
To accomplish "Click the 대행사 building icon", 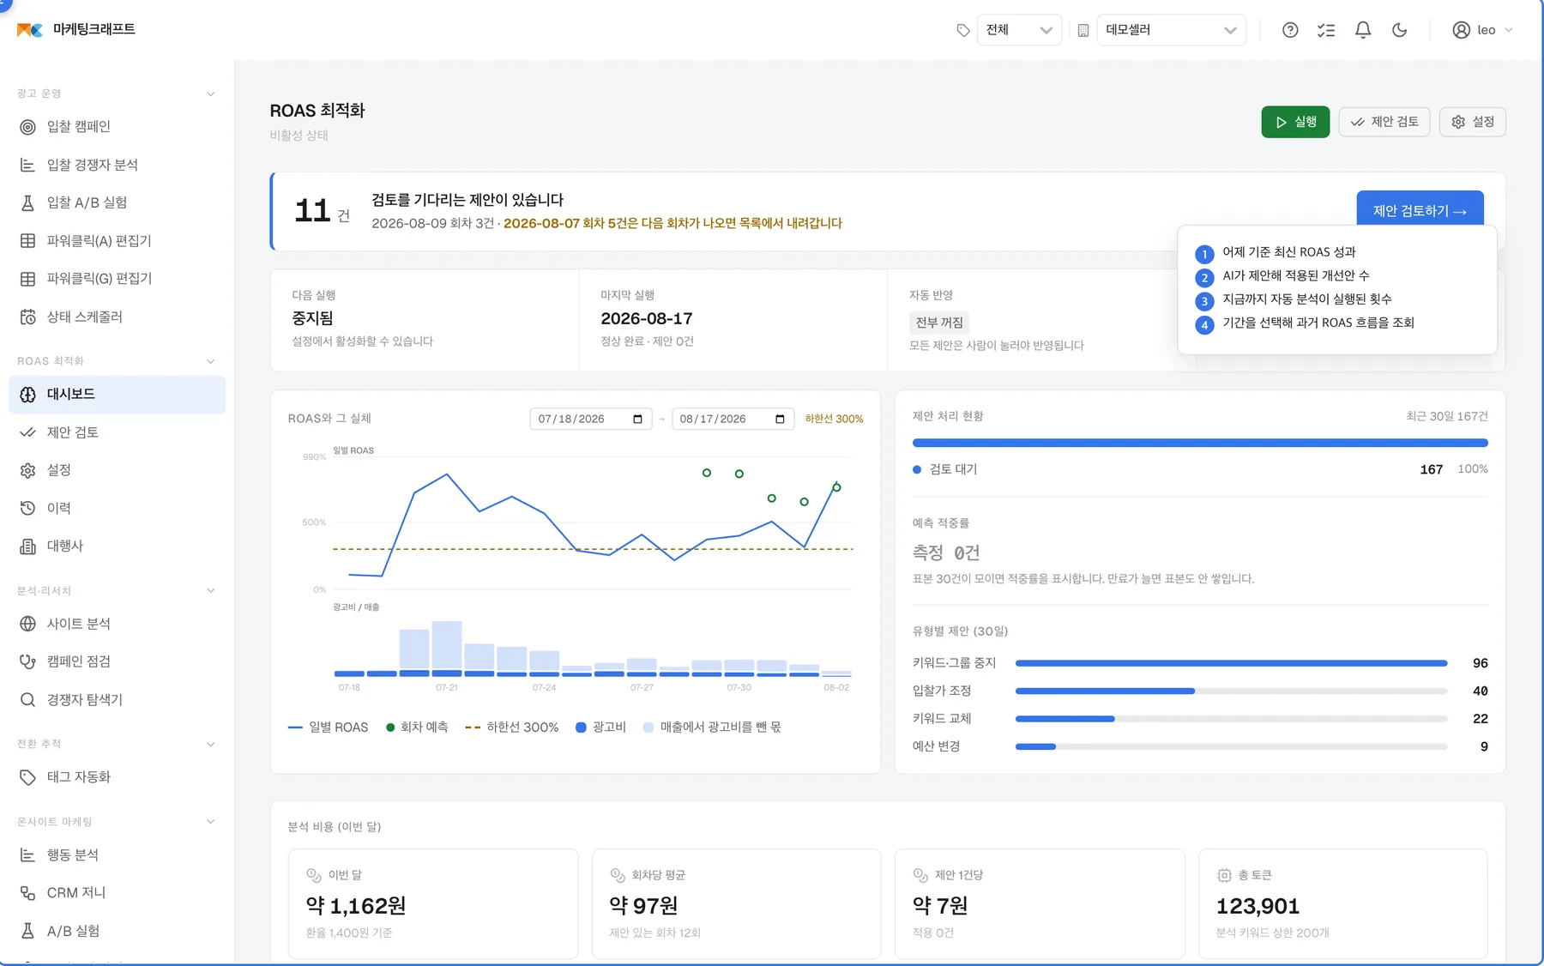I will pos(27,546).
